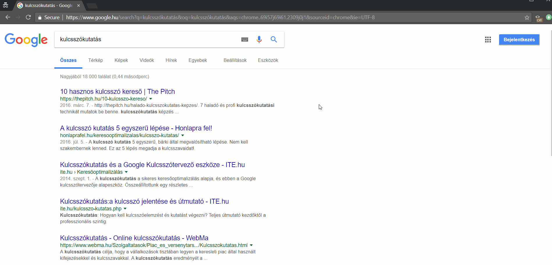Click the webma.hu green URL text
Screen dimensions: 552x265
tap(154, 245)
